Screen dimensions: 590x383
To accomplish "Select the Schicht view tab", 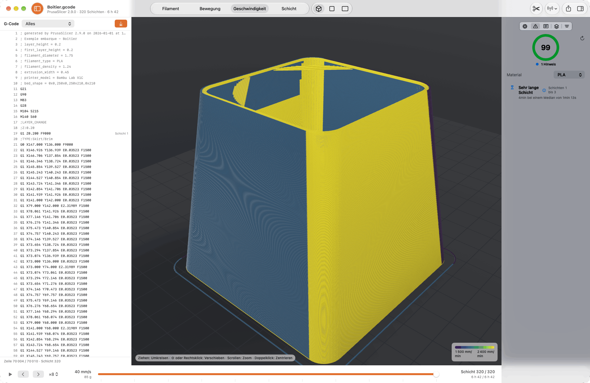I will coord(289,9).
